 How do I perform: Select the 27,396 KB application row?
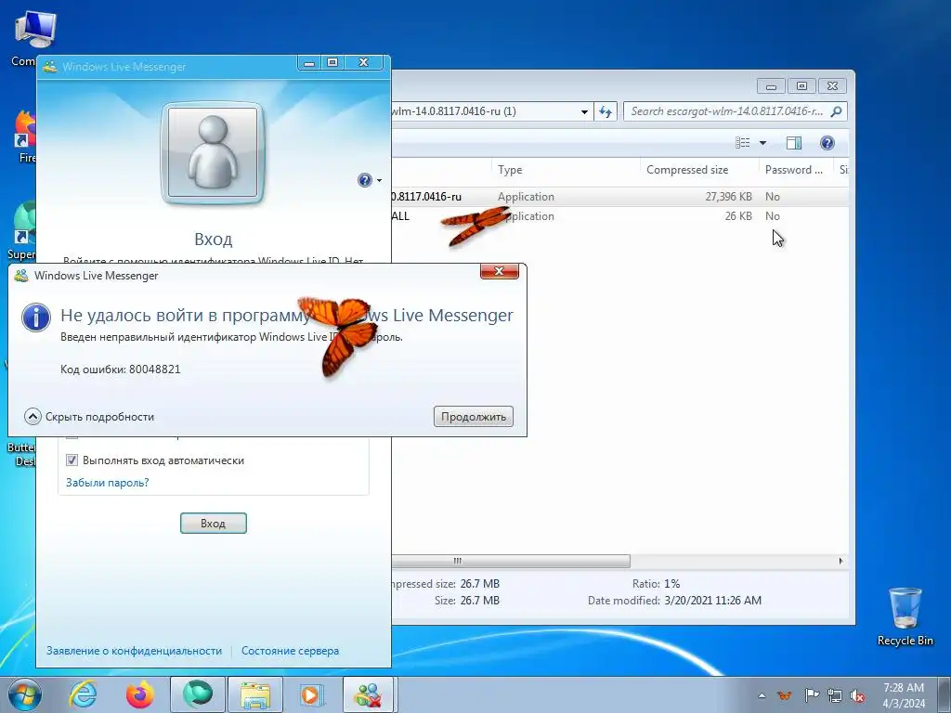619,197
